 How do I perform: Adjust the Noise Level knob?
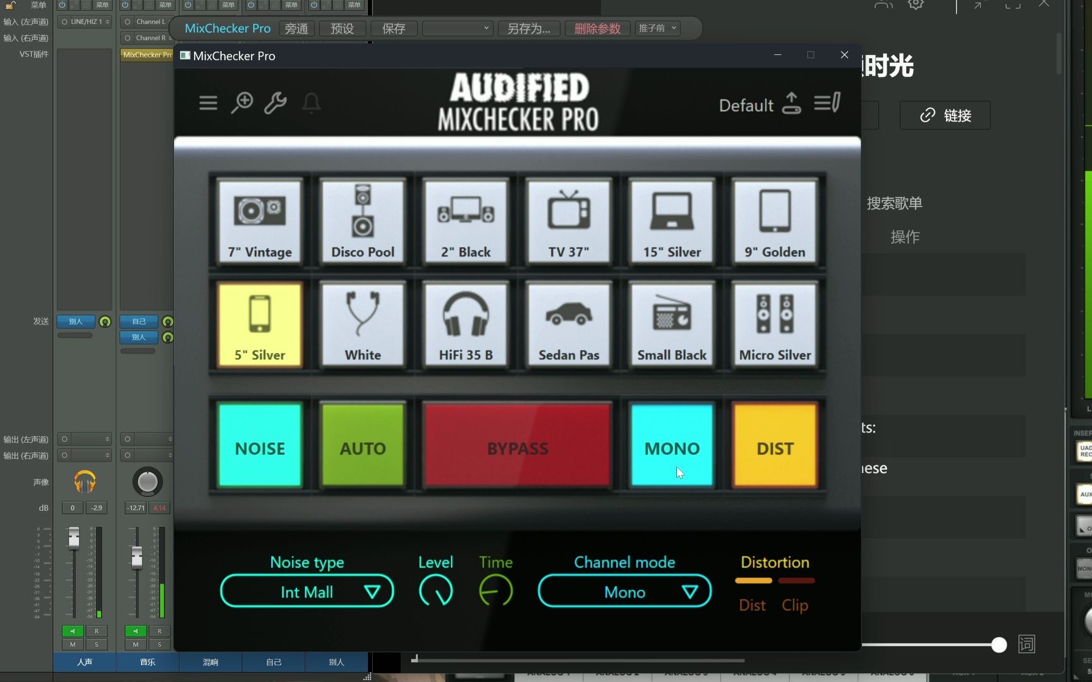435,591
